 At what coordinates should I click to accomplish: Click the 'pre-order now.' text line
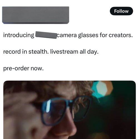click(x=23, y=68)
